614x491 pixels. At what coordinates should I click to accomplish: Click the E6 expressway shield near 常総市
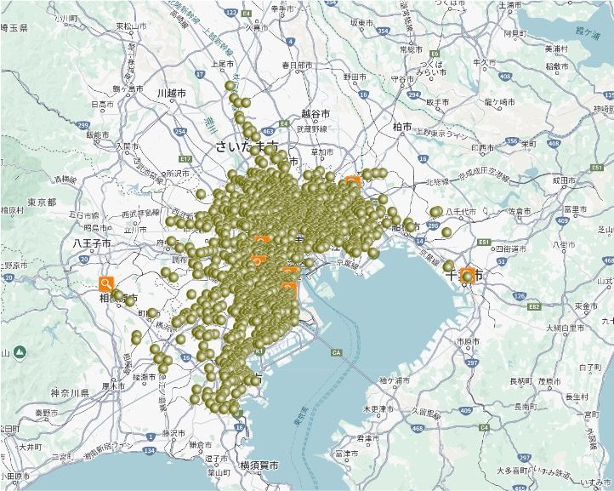coord(435,54)
